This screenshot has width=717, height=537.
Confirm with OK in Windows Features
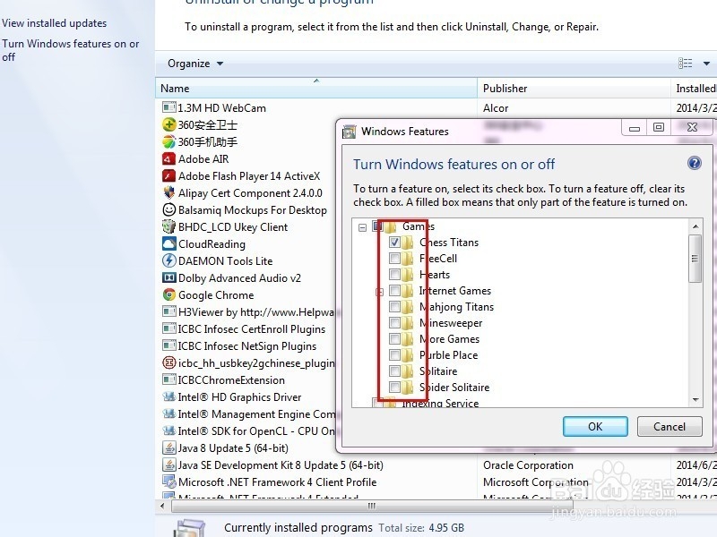[595, 427]
